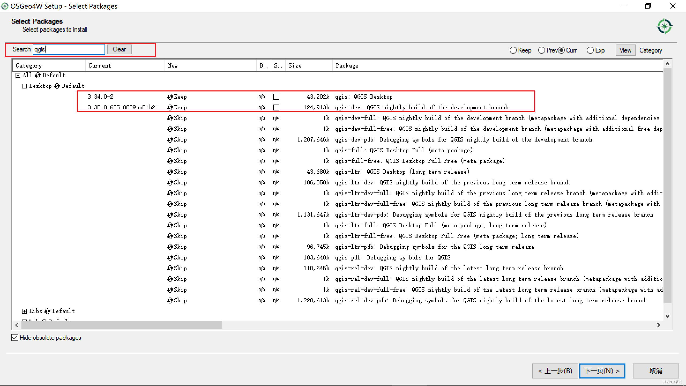Screen dimensions: 686x386
Task: Click Skip icon for qgis-rel-dev-pdb package
Action: tap(170, 300)
